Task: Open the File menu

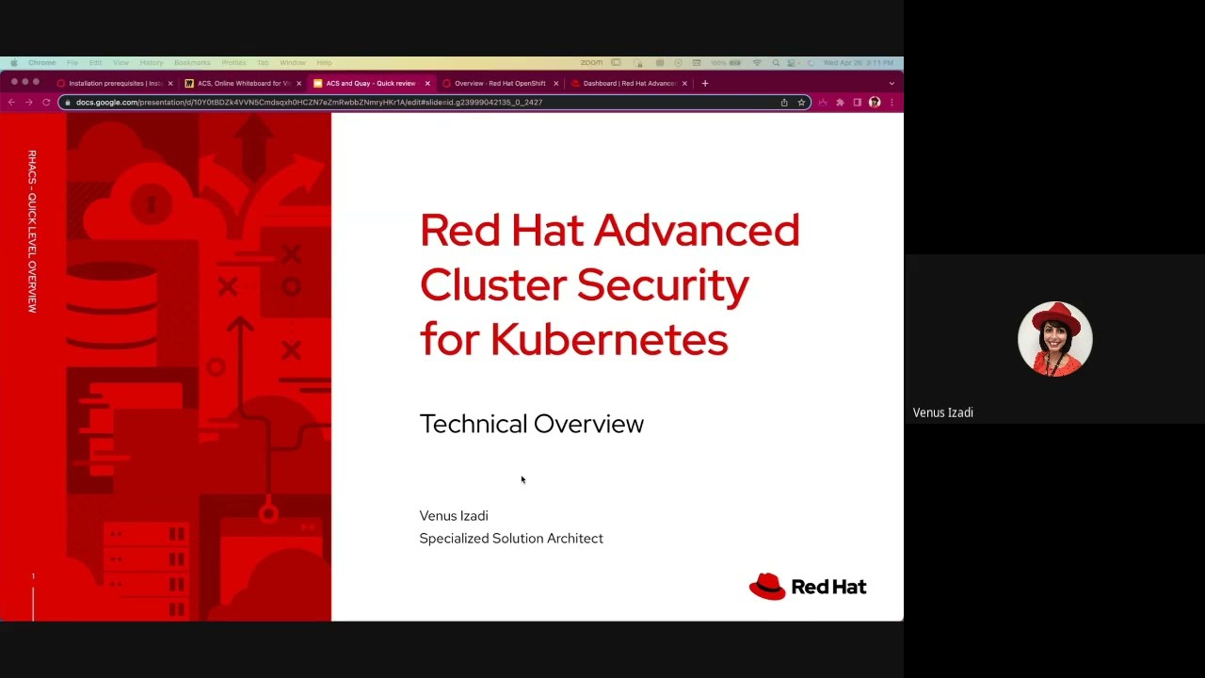Action: (72, 62)
